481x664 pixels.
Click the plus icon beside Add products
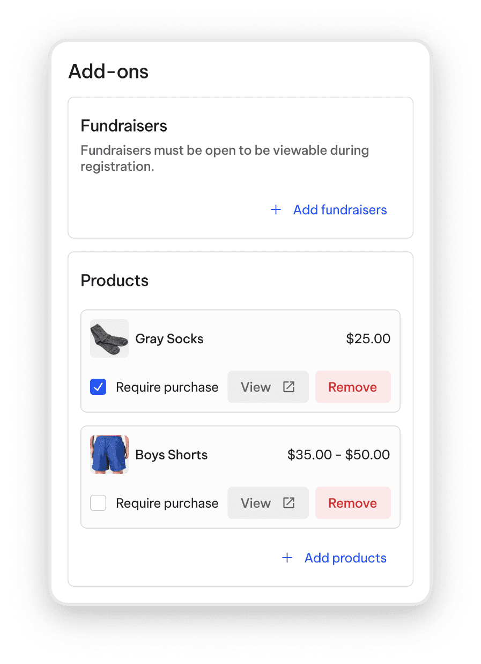[x=287, y=558]
